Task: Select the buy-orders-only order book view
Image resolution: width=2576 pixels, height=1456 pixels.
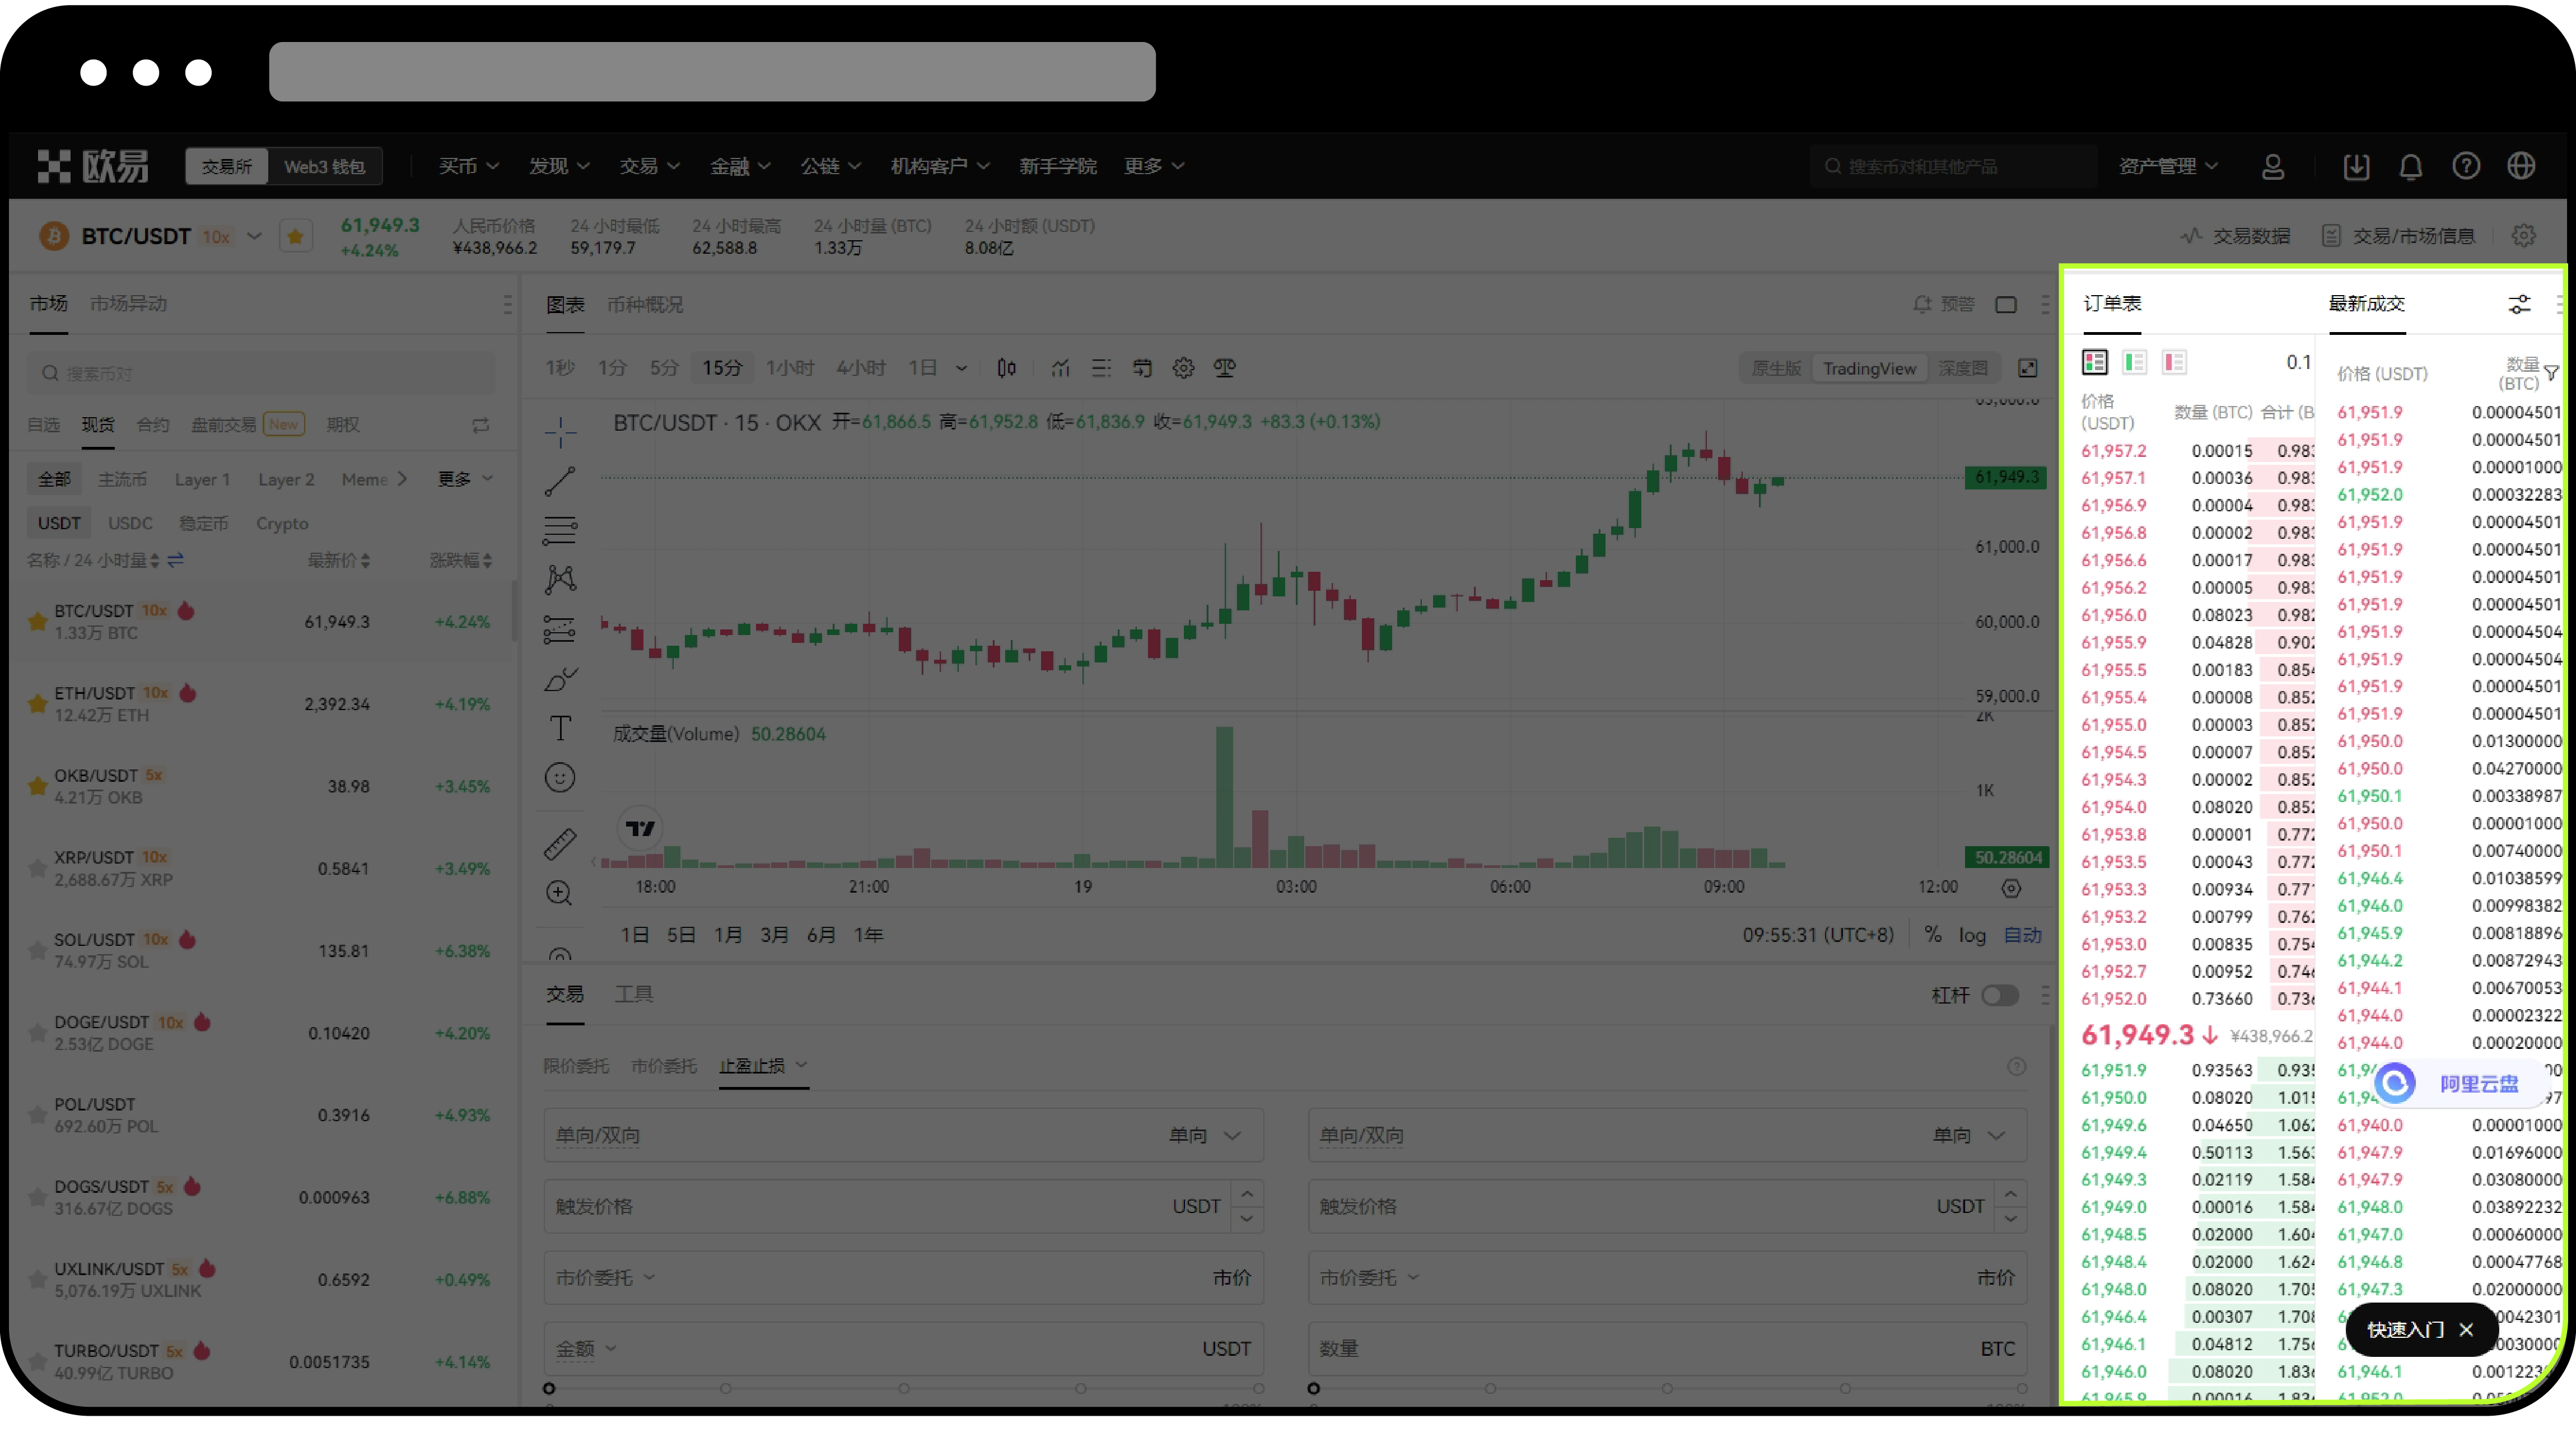Action: tap(2135, 362)
